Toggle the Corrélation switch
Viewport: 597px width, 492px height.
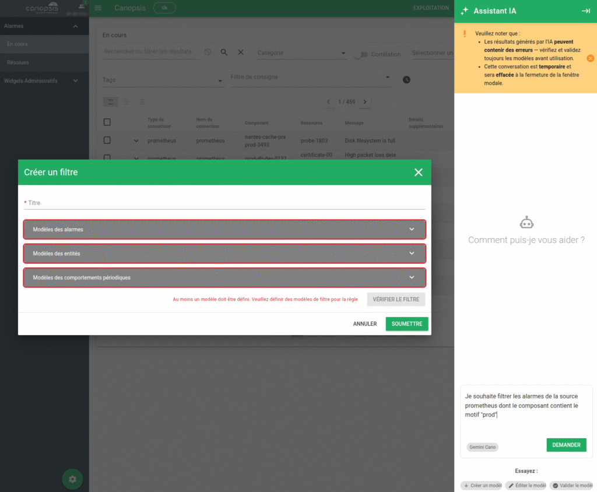[361, 54]
